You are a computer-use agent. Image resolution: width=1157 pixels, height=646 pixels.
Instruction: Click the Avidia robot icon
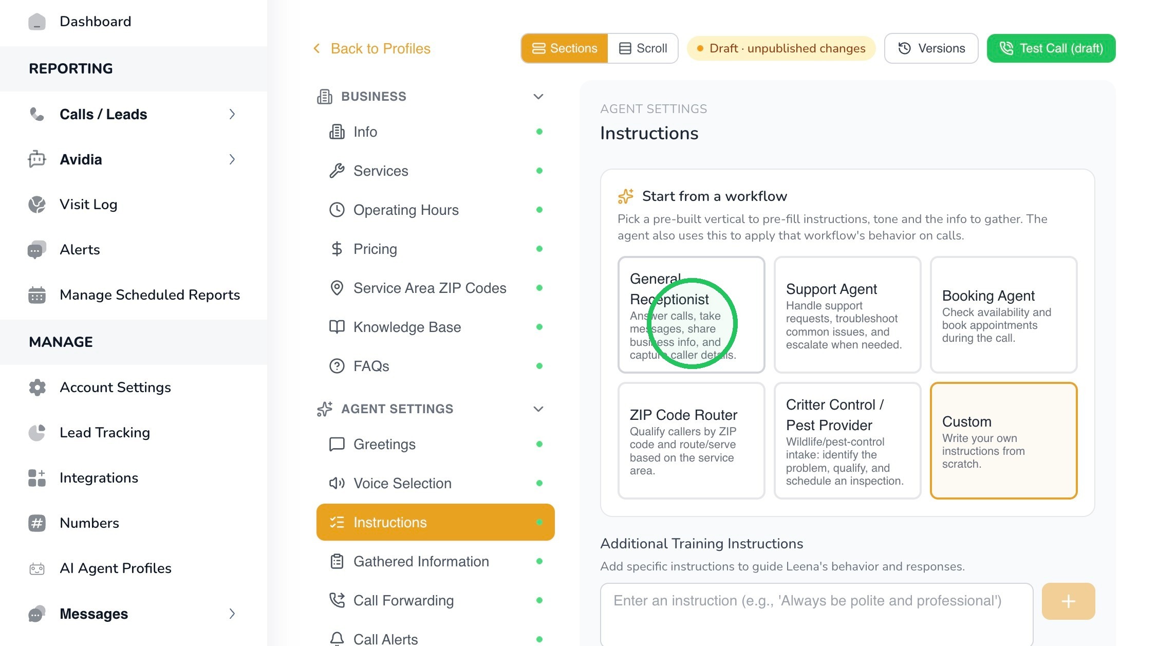(36, 159)
